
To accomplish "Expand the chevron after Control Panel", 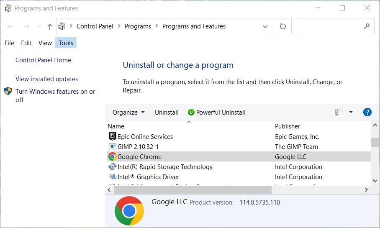I will (x=119, y=26).
